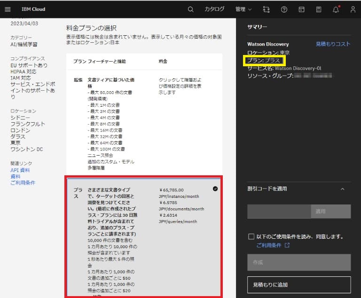This screenshot has width=361, height=298.
Task: Open the account switcher icon
Action: [x=267, y=9]
